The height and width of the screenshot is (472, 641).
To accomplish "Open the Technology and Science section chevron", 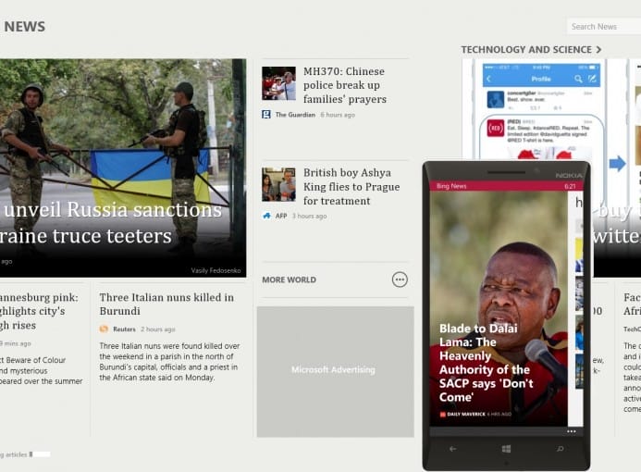I will tap(598, 49).
